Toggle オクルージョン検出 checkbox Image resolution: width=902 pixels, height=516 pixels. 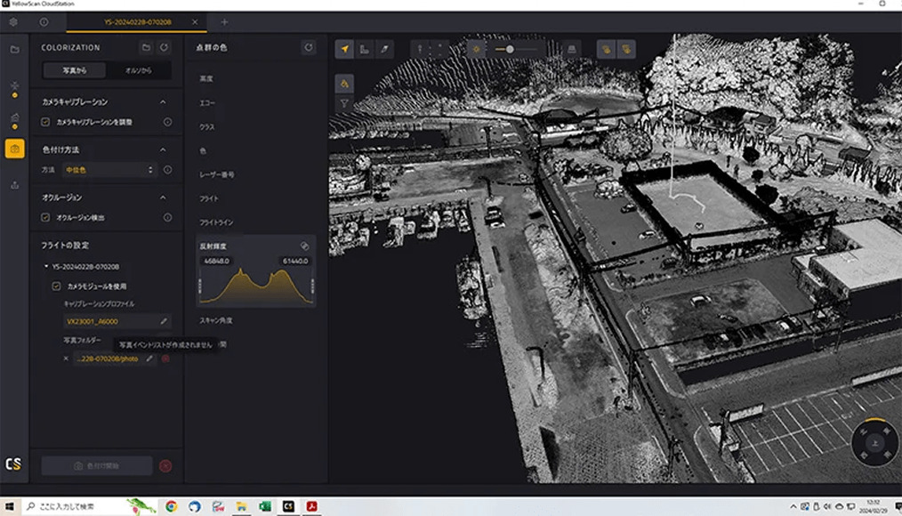[x=45, y=217]
